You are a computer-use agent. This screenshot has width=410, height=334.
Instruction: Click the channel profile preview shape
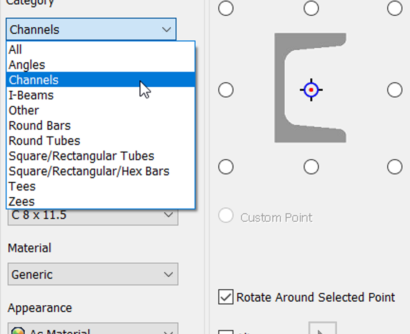tap(280, 87)
